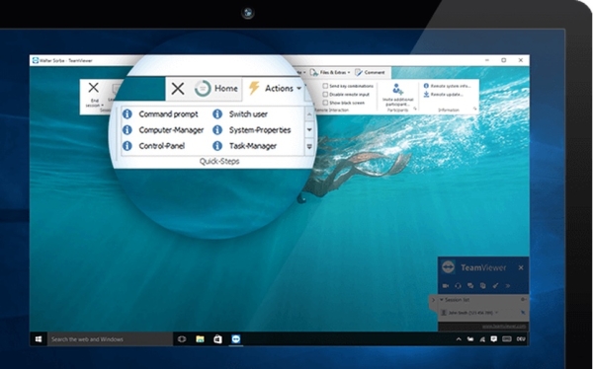593x369 pixels.
Task: Open the chat icon in TeamViewer panel
Action: pyautogui.click(x=470, y=286)
